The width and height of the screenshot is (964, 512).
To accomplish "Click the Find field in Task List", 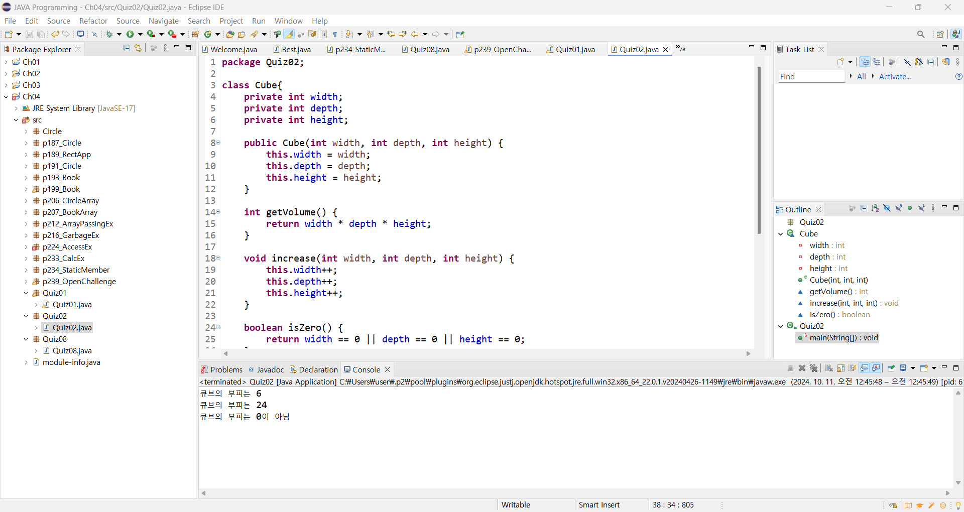I will click(811, 76).
